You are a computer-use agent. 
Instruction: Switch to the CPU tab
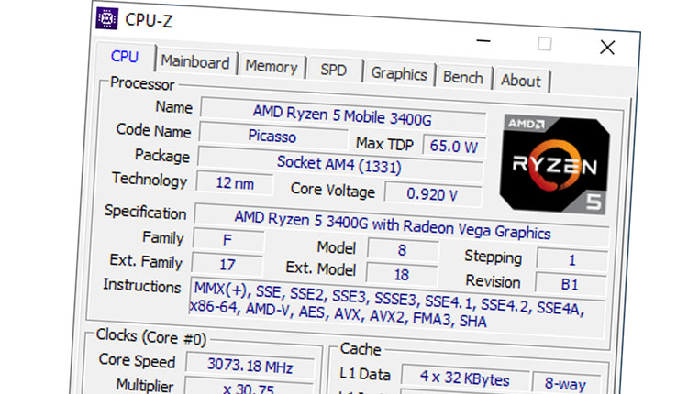point(125,57)
